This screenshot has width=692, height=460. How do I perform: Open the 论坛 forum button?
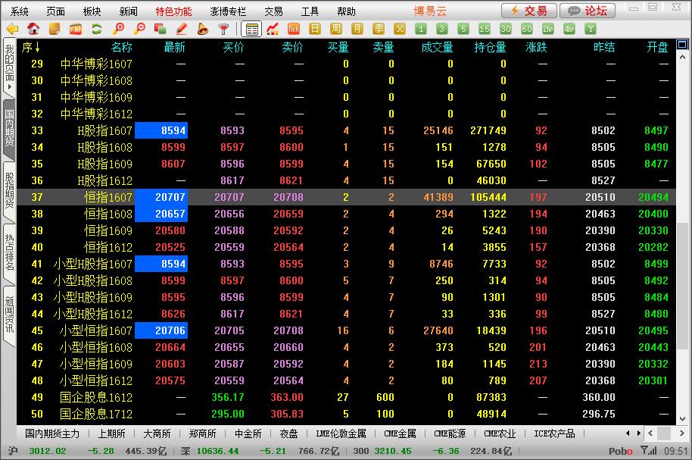click(588, 11)
